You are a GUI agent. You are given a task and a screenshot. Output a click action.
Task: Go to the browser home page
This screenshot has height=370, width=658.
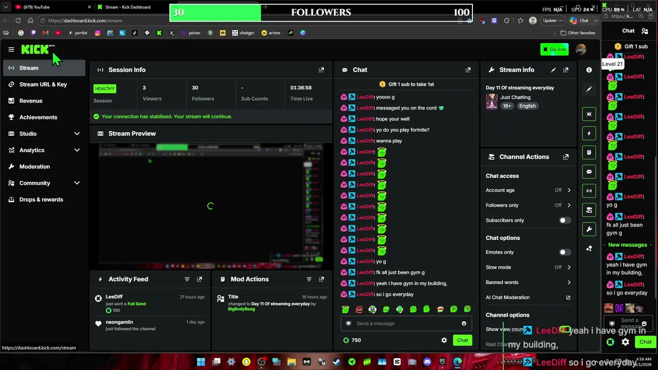click(30, 21)
